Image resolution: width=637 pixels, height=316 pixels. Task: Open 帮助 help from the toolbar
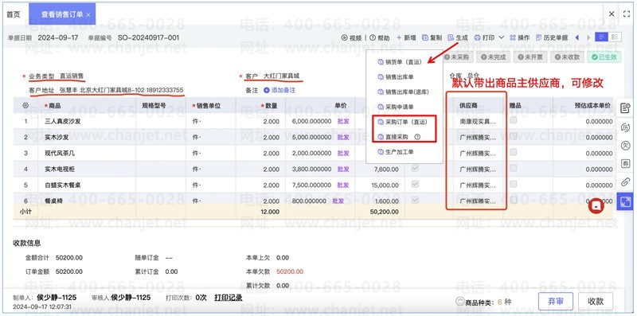point(380,37)
